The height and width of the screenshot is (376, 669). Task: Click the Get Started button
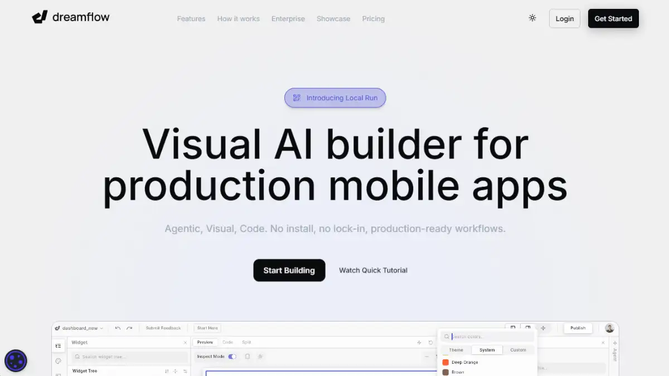[613, 18]
